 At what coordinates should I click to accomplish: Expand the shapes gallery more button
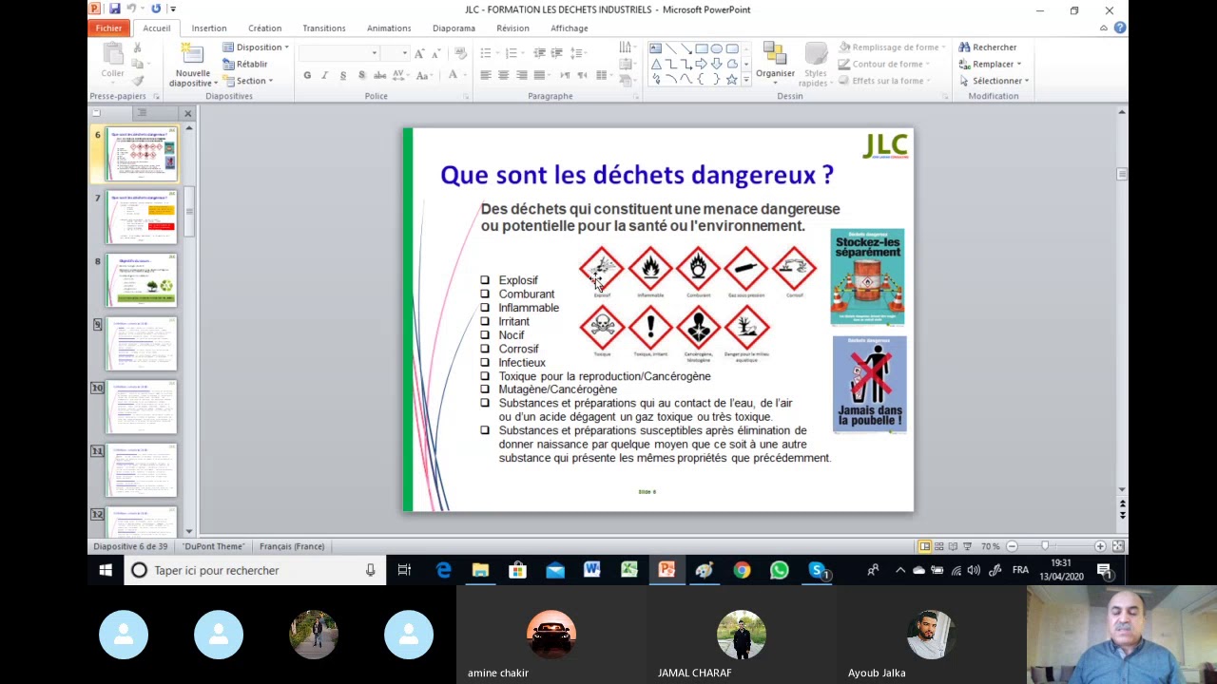746,81
